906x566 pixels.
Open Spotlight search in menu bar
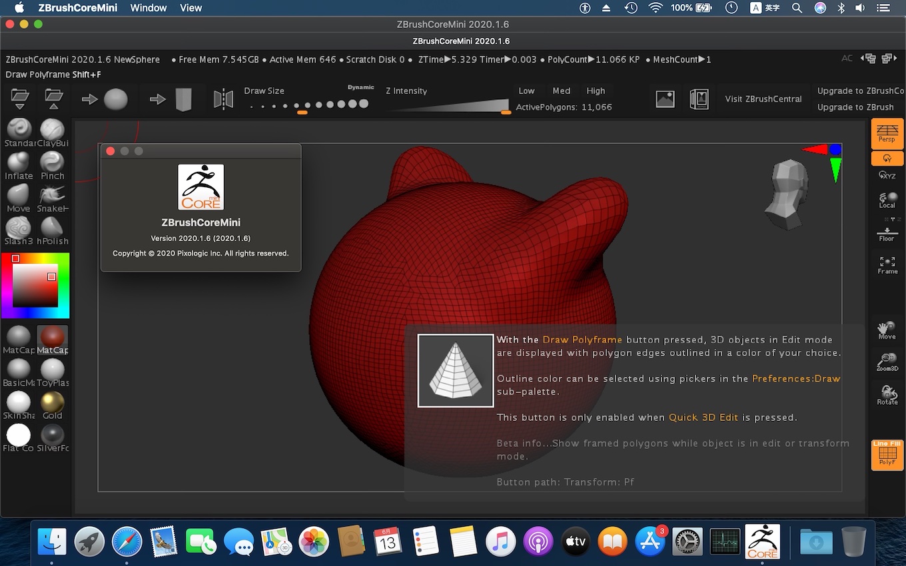[797, 8]
